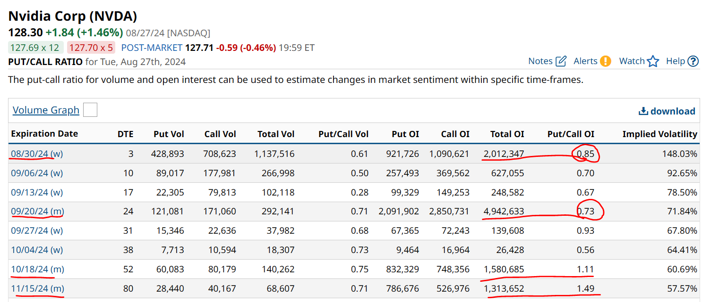This screenshot has height=302, width=702.
Task: Click the Call OI value 2,850,731
Action: pyautogui.click(x=449, y=212)
